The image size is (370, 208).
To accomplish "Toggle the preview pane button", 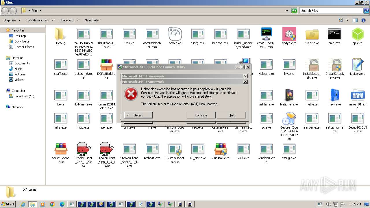I will pyautogui.click(x=355, y=20).
